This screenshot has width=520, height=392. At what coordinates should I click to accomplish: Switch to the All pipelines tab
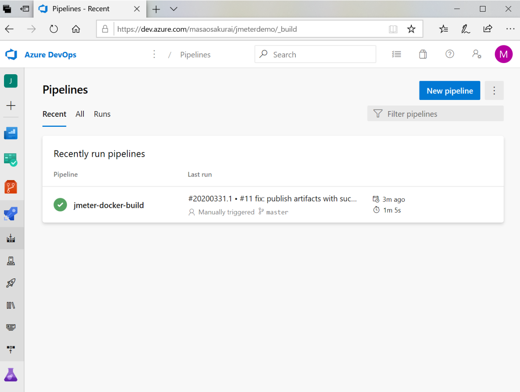[80, 114]
